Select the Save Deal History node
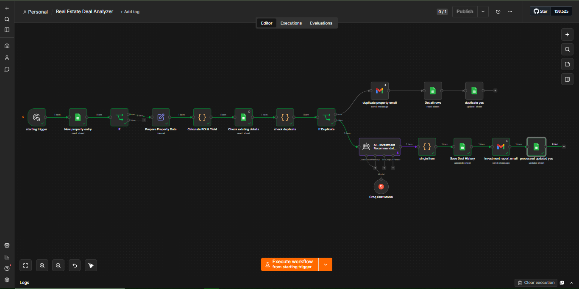Image resolution: width=579 pixels, height=289 pixels. click(x=462, y=147)
